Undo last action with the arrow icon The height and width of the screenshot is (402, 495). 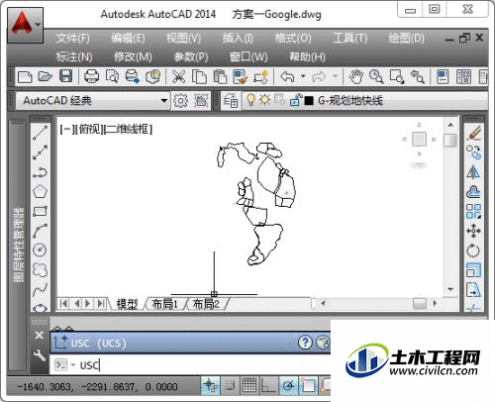(x=287, y=77)
